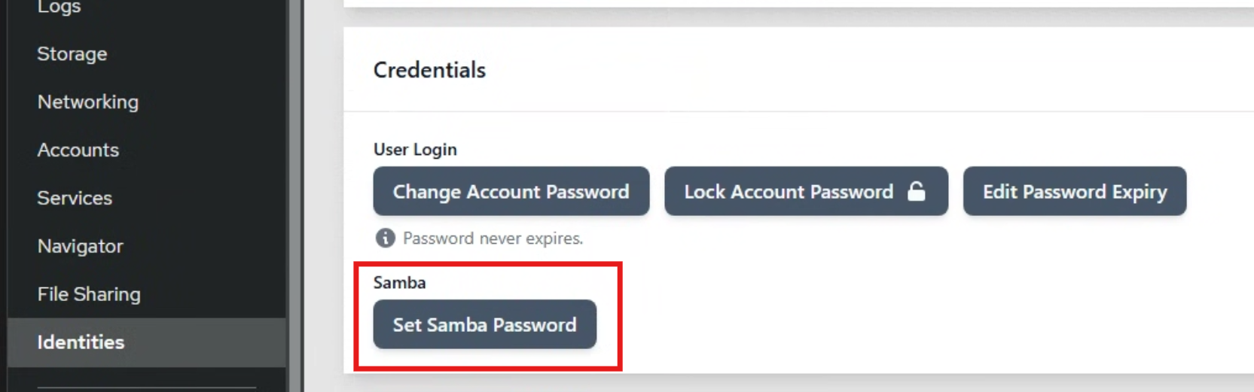Image resolution: width=1254 pixels, height=392 pixels.
Task: Click the sidebar vertical divider bar
Action: 294,196
